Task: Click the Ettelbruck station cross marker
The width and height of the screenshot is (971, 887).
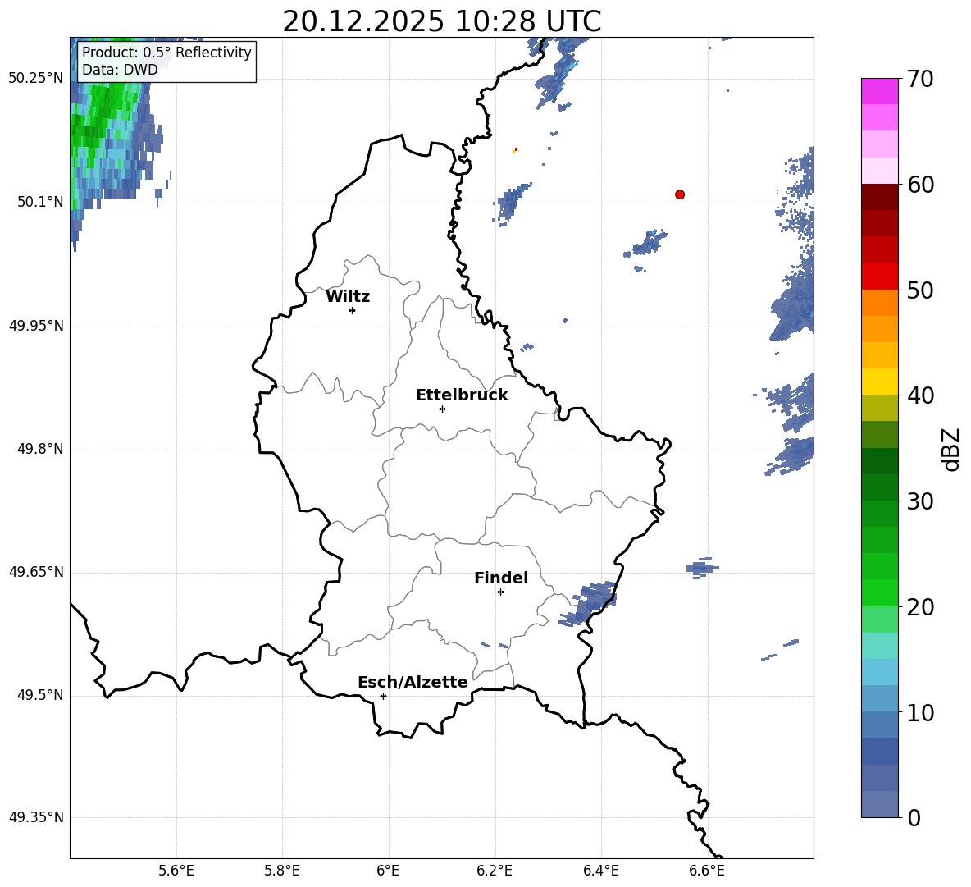Action: [x=442, y=409]
